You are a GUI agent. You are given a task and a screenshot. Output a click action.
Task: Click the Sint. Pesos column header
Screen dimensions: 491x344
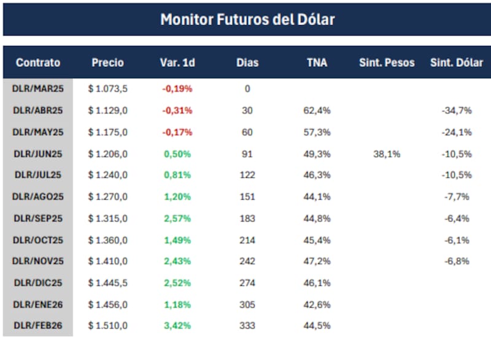point(387,62)
